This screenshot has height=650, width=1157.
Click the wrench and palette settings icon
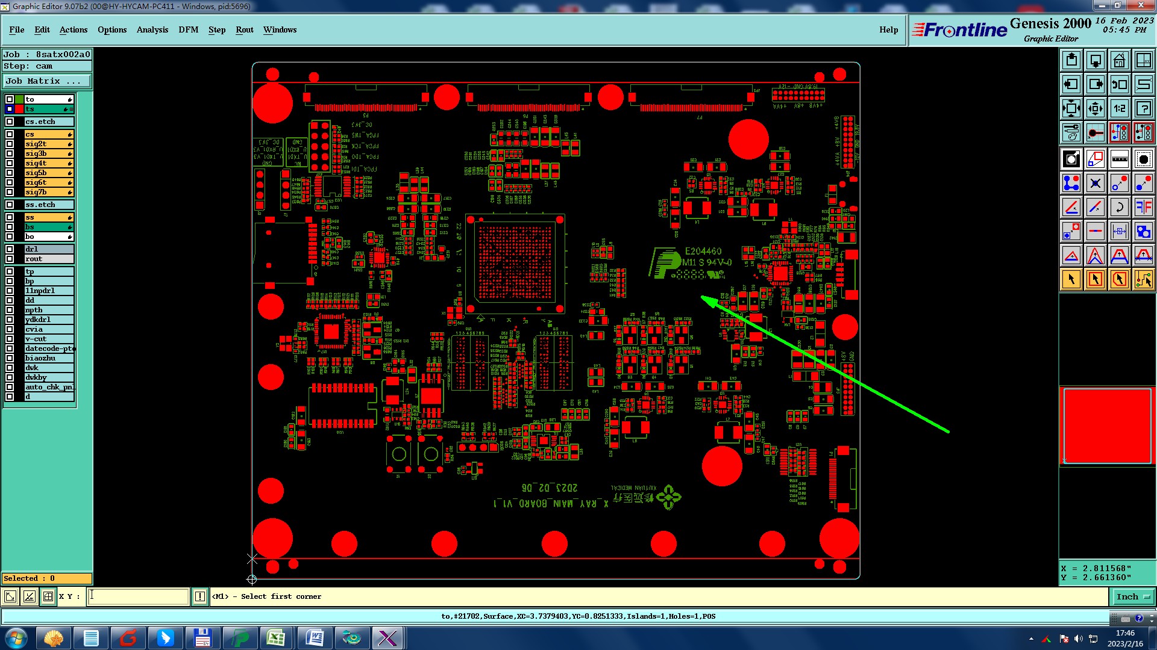click(1071, 132)
